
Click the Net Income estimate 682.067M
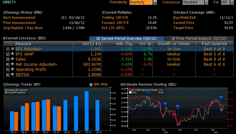[x=92, y=64]
